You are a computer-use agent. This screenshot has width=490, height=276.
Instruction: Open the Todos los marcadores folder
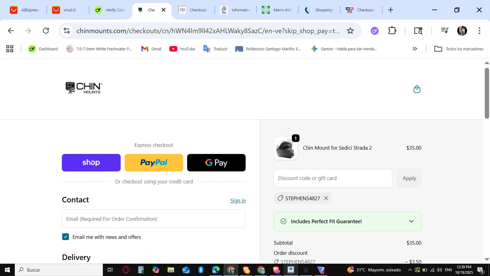(x=459, y=49)
